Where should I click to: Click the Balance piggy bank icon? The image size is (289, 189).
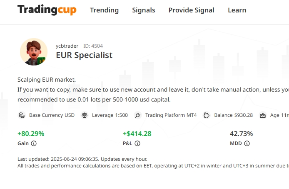tap(207, 115)
